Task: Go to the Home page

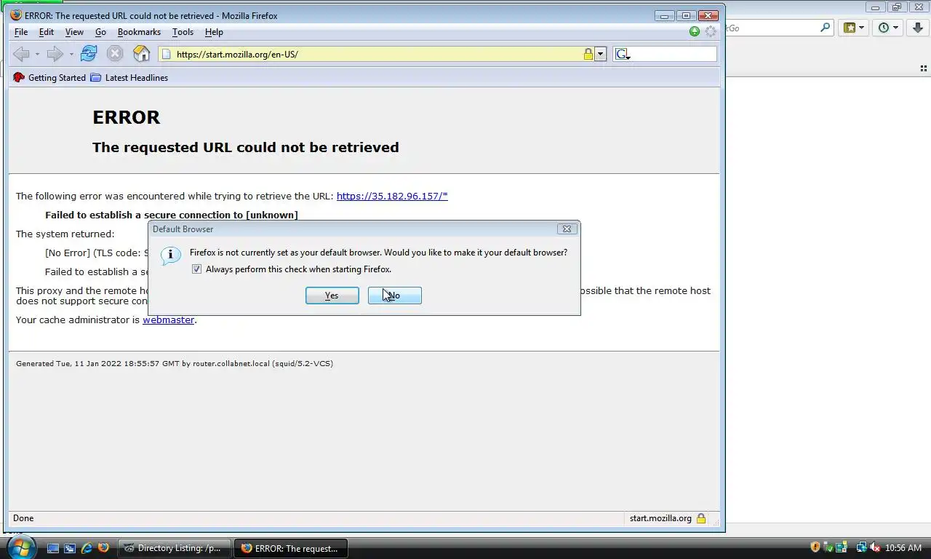Action: tap(142, 53)
